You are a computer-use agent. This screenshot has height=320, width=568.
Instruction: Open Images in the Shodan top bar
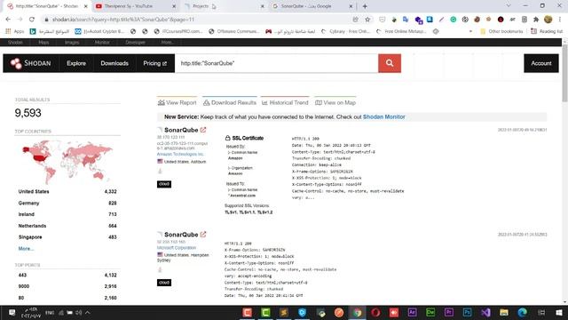(72, 43)
